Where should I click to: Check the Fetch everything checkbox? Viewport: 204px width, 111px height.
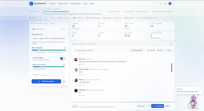(32, 52)
